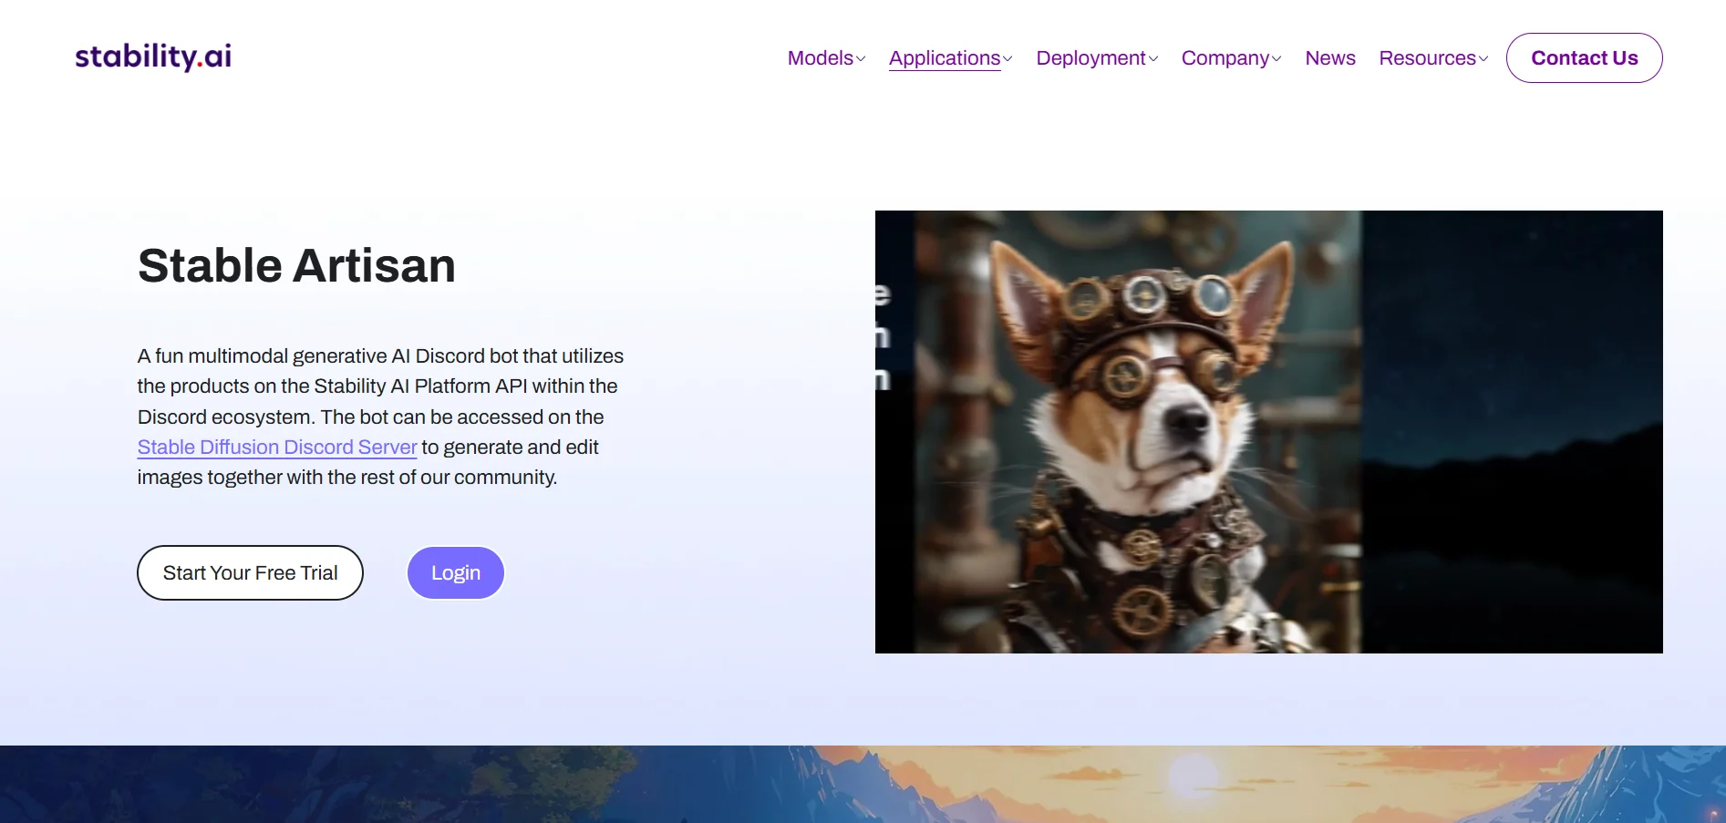Open the Resources navigation item
Screen dimensions: 1726x823
(1427, 58)
